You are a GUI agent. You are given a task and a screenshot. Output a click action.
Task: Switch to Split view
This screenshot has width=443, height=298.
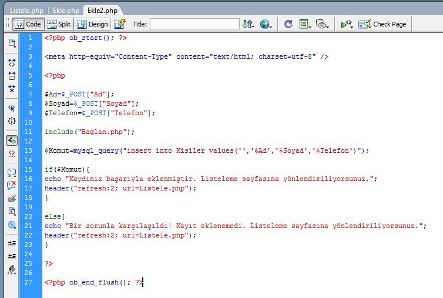[59, 24]
